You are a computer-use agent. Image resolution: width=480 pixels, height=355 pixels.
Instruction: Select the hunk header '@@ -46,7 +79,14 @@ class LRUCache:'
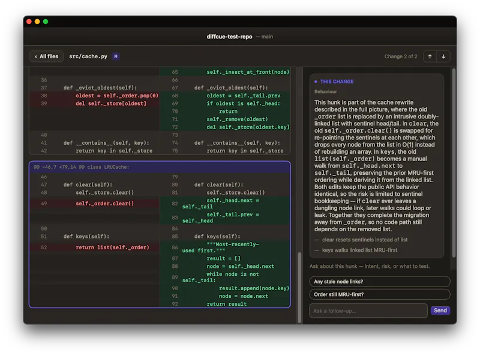[x=160, y=167]
